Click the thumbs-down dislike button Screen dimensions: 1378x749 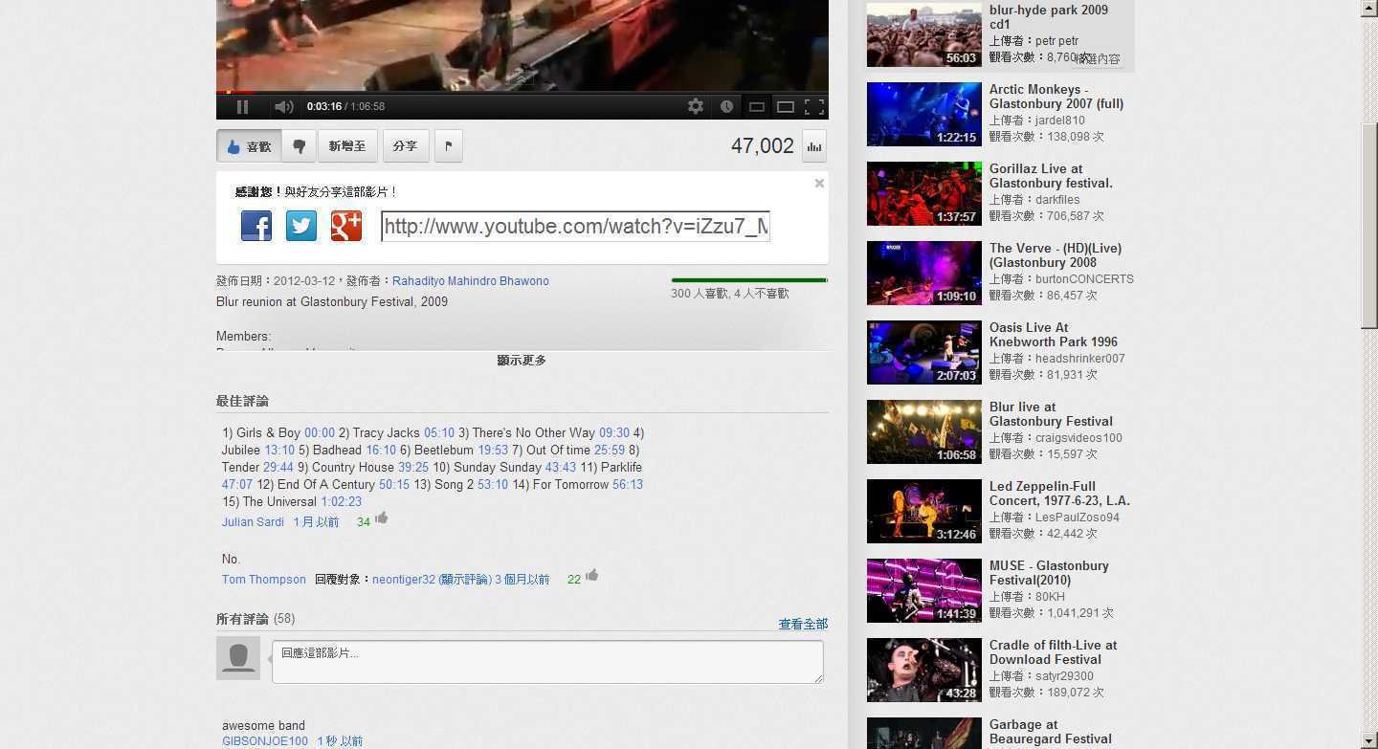point(299,146)
